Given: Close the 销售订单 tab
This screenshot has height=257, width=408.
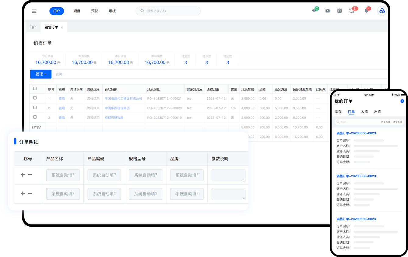Looking at the screenshot, I should click(62, 27).
